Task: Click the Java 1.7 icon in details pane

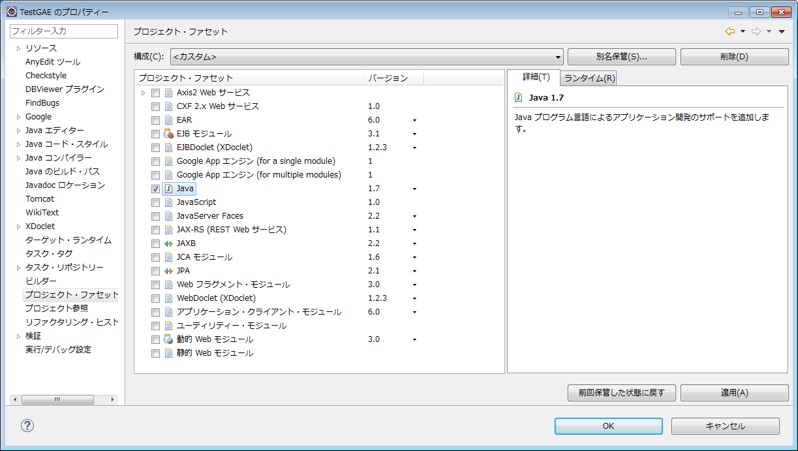Action: click(519, 97)
